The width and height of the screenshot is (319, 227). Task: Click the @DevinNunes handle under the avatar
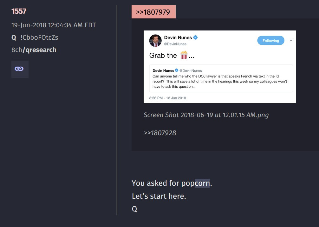pos(175,44)
